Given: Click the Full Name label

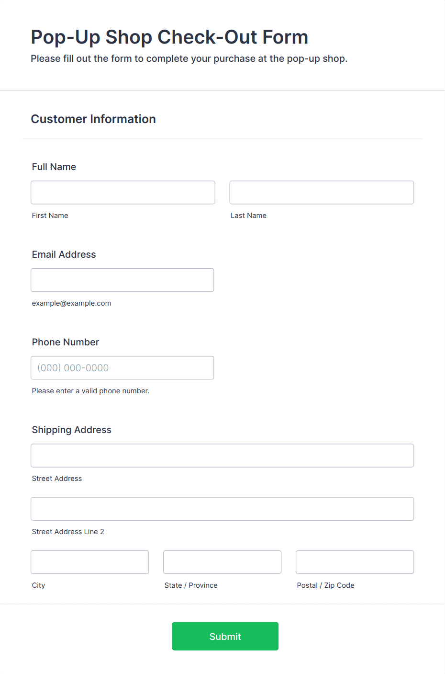Looking at the screenshot, I should pos(54,167).
